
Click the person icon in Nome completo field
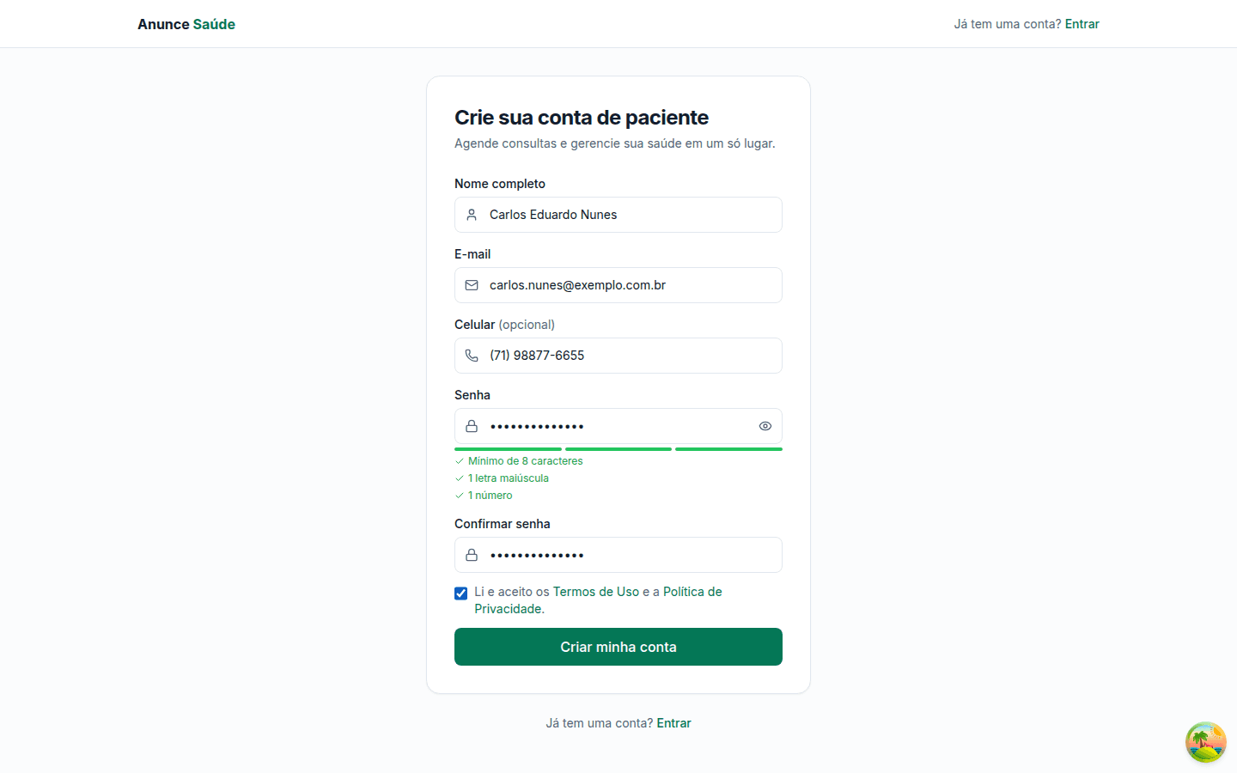point(472,215)
